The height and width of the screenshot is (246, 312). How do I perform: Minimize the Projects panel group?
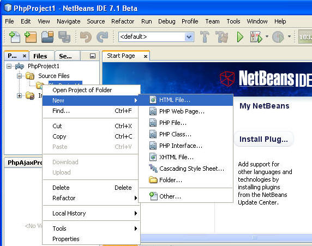(x=93, y=56)
